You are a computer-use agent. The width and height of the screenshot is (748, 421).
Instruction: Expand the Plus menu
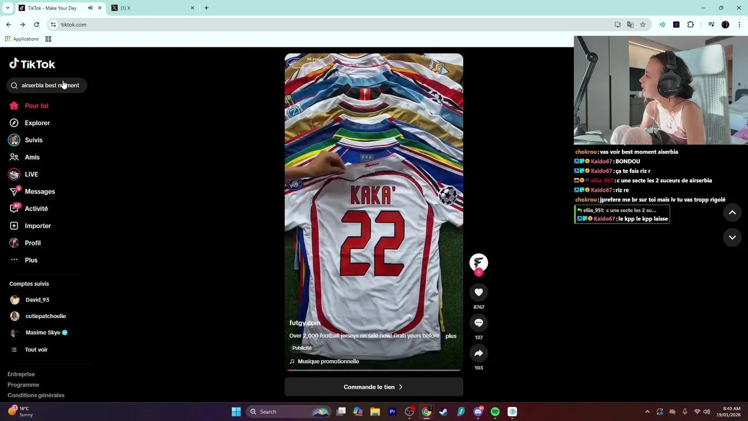31,260
